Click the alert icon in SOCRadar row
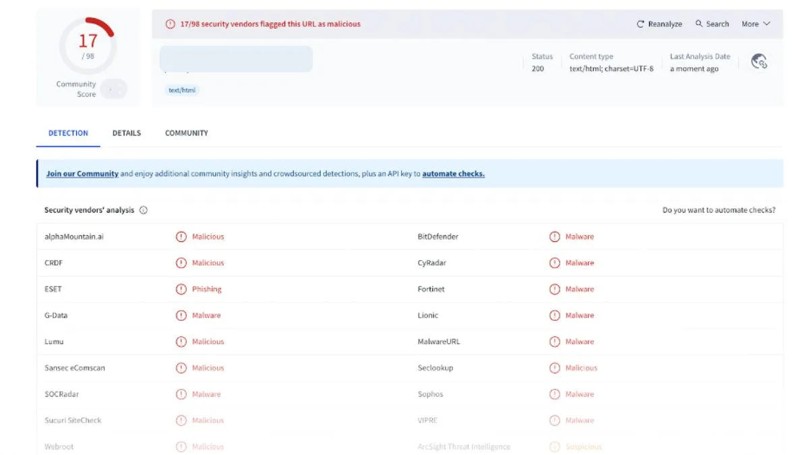 coord(181,394)
